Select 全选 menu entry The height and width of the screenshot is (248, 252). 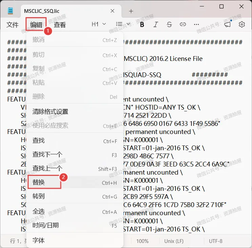tap(75, 211)
